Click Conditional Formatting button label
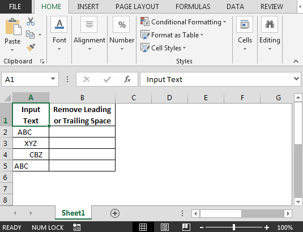The height and width of the screenshot is (232, 303). point(186,22)
